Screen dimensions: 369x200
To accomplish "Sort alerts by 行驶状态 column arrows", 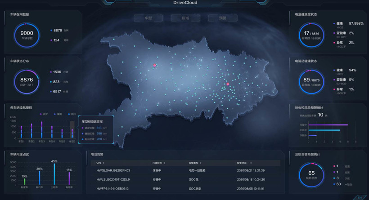I will point(164,163).
